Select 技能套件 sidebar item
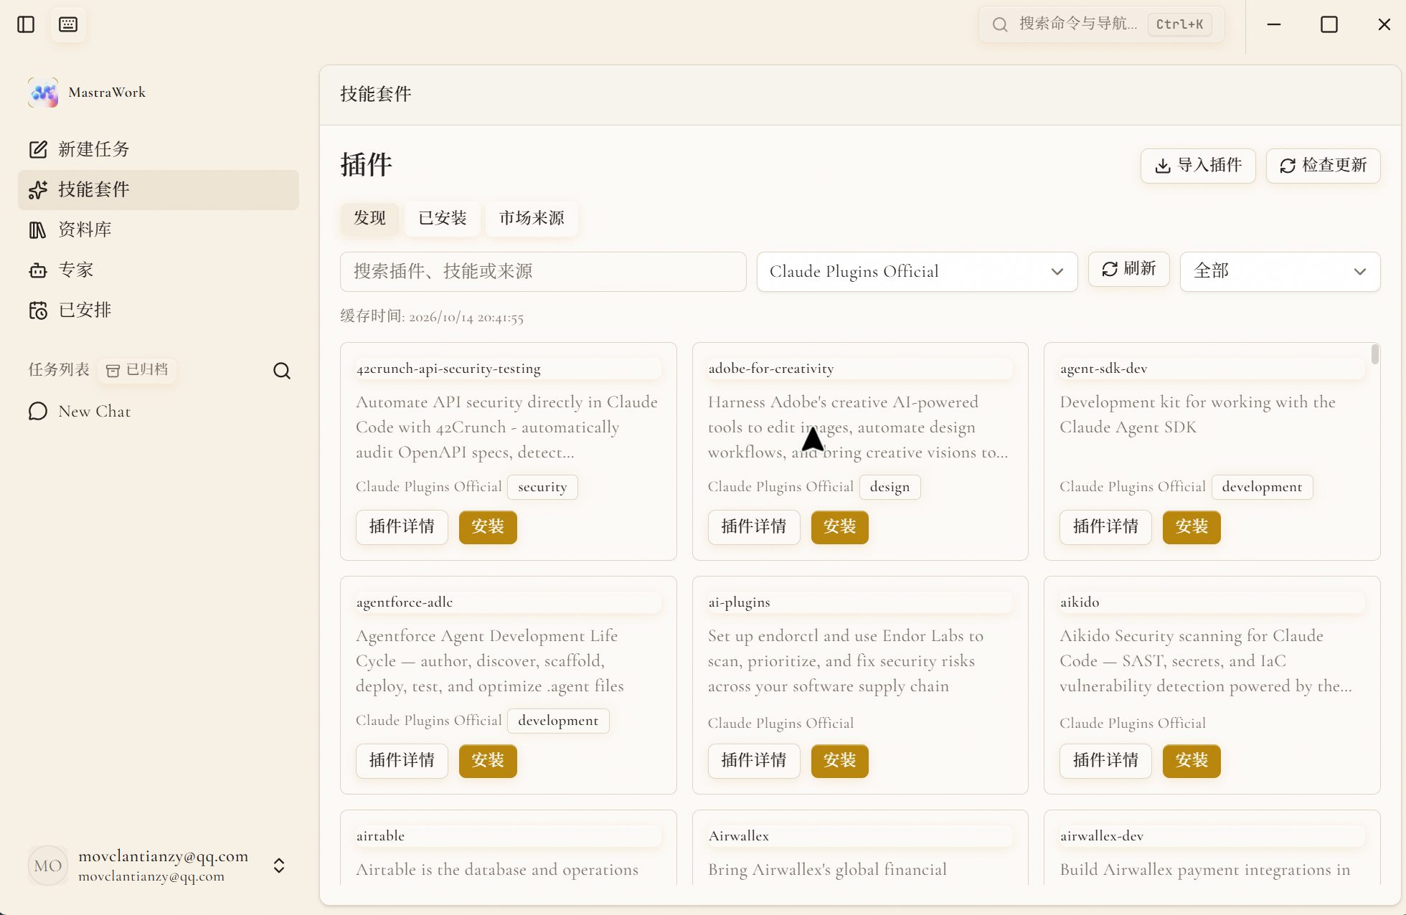 point(158,189)
